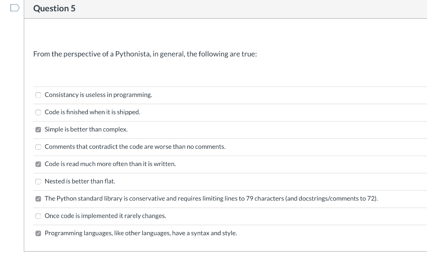
Task: Click the 'Nested is better than flat.' answer text
Action: pos(80,181)
